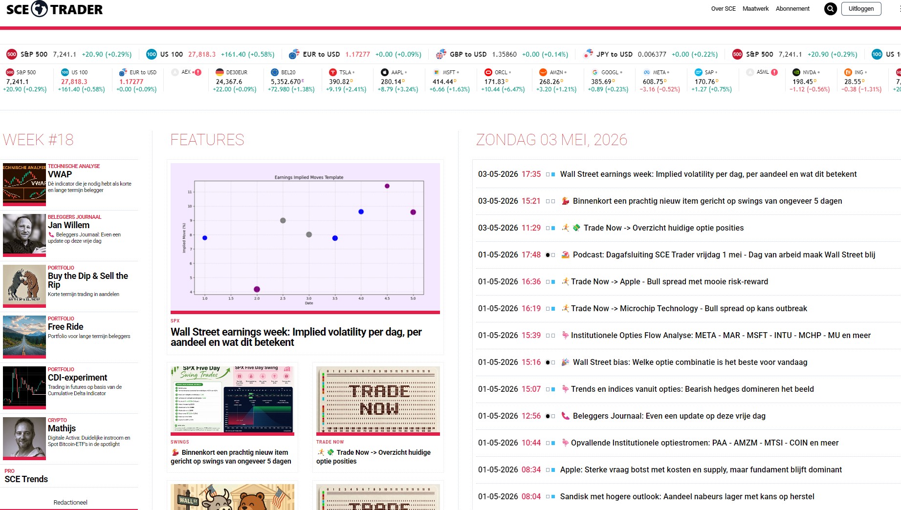Click the GOOGL Google logo icon
This screenshot has width=901, height=510.
595,72
